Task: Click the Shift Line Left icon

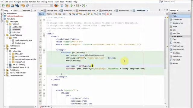Action: [100, 14]
